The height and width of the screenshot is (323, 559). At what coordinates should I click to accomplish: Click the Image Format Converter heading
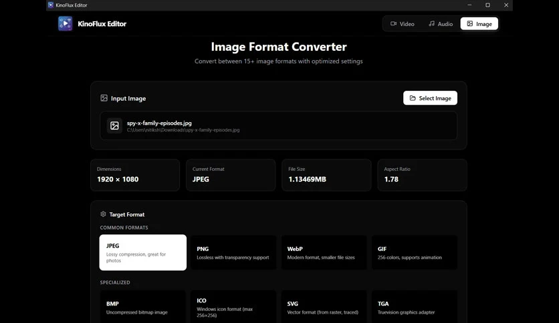[x=279, y=47]
